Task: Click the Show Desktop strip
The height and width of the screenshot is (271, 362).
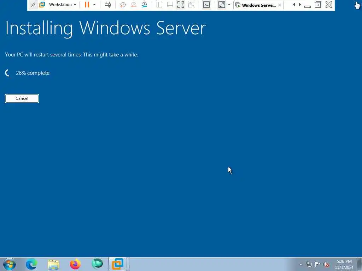Action: [x=360, y=264]
